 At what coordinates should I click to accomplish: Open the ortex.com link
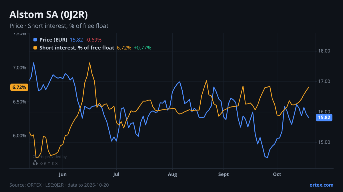pos(322,185)
